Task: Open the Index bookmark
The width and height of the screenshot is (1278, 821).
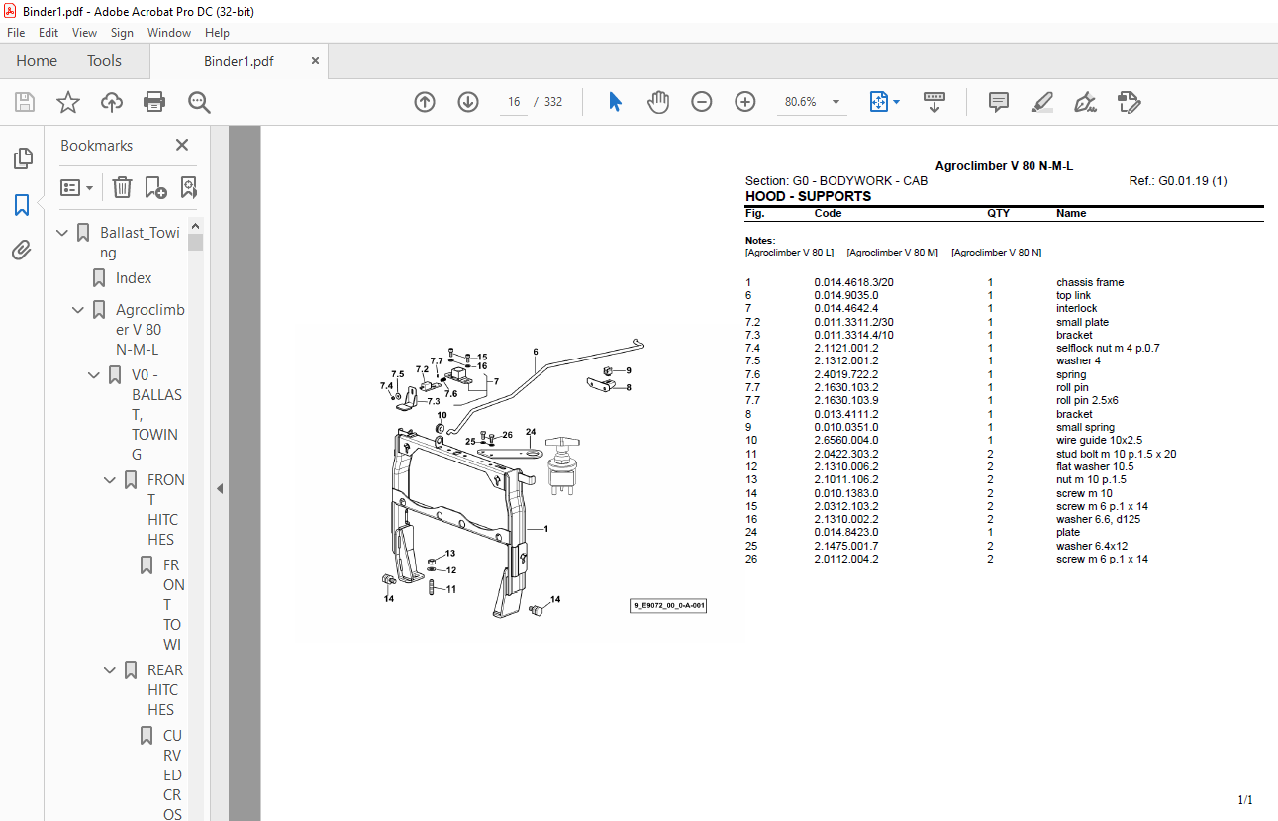Action: pos(134,278)
